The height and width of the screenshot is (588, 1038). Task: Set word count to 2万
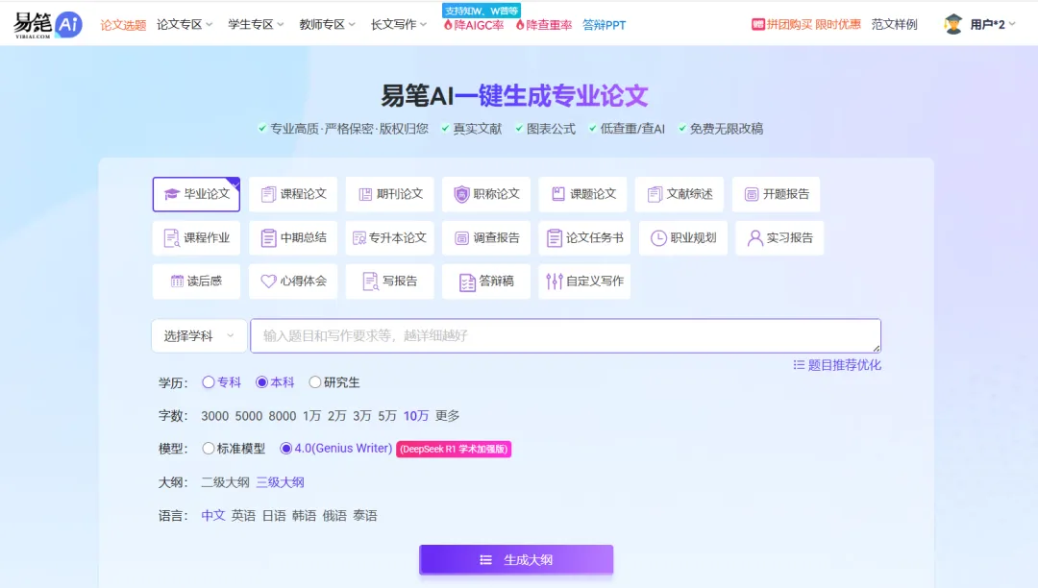click(x=337, y=416)
